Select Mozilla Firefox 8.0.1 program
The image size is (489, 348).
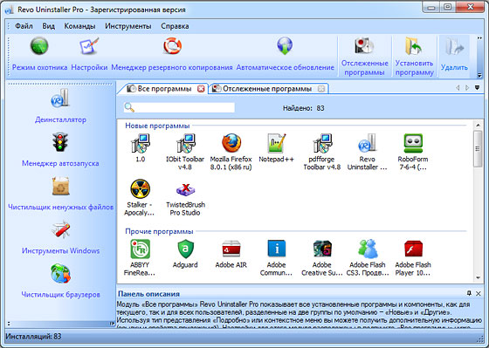(x=231, y=152)
